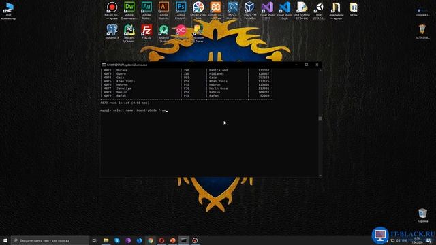Click the clock in the system tray

click(x=416, y=240)
